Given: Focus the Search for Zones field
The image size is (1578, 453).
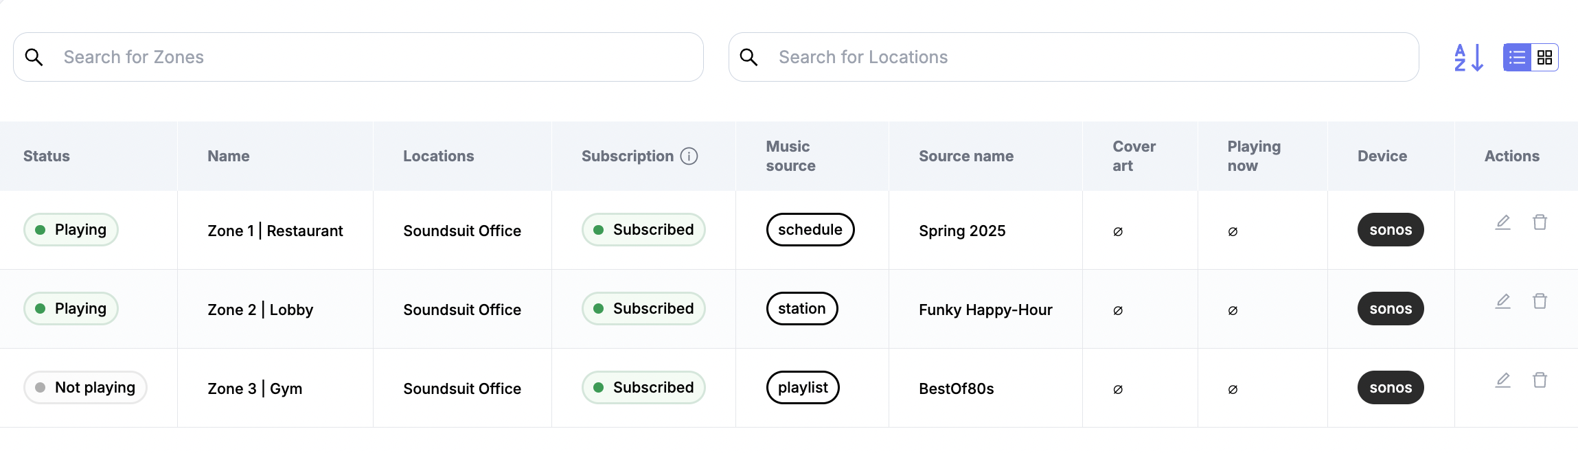Looking at the screenshot, I should point(371,58).
